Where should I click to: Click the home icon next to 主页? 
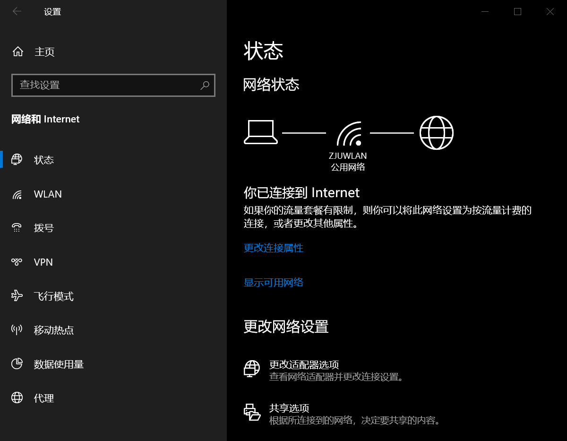tap(17, 52)
